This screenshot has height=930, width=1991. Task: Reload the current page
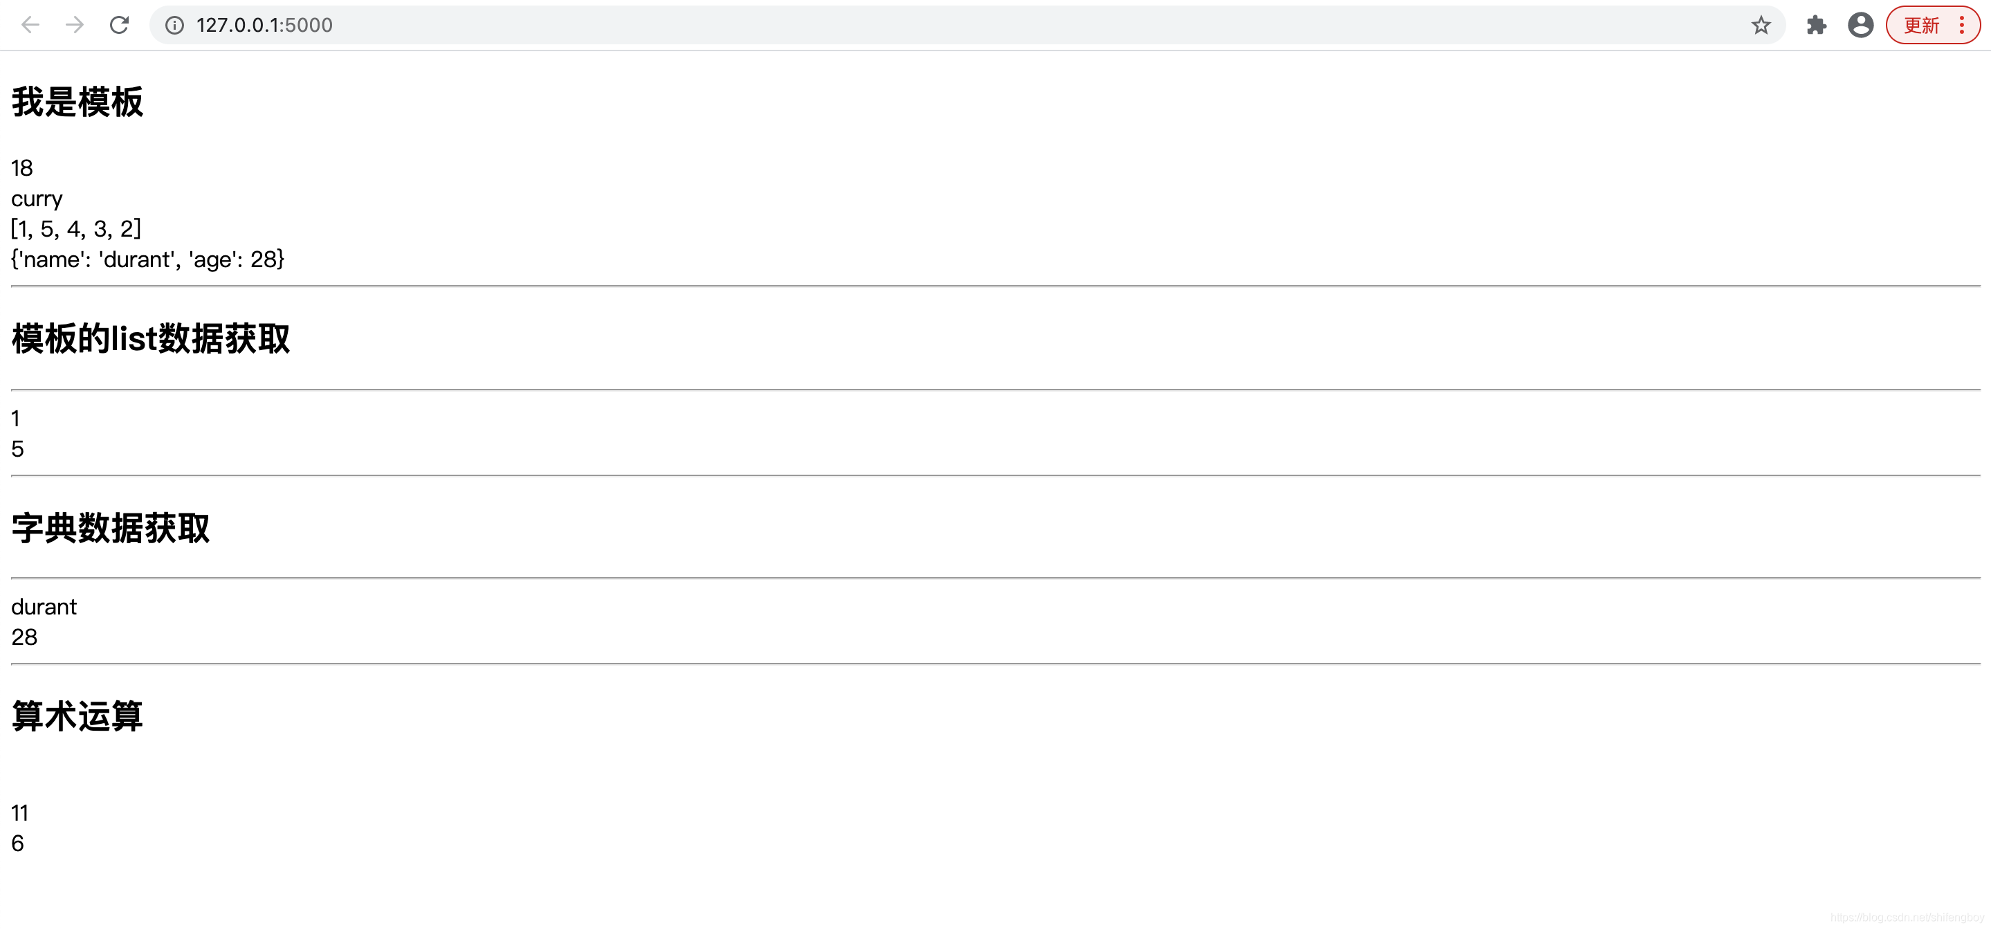pyautogui.click(x=119, y=25)
